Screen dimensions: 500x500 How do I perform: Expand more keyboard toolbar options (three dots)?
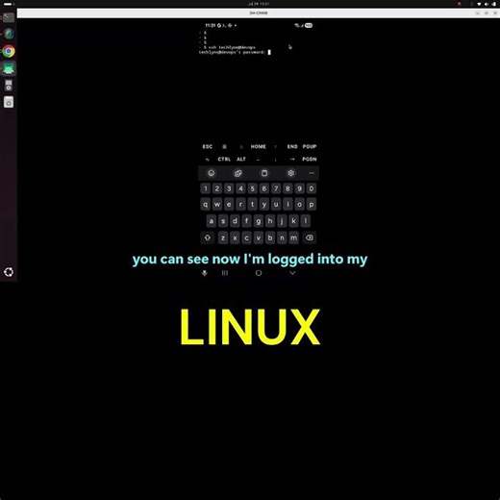(312, 173)
